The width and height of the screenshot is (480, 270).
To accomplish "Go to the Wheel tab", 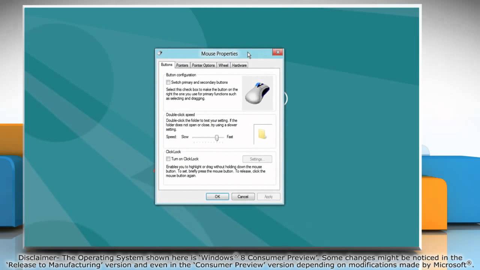I will click(x=223, y=65).
